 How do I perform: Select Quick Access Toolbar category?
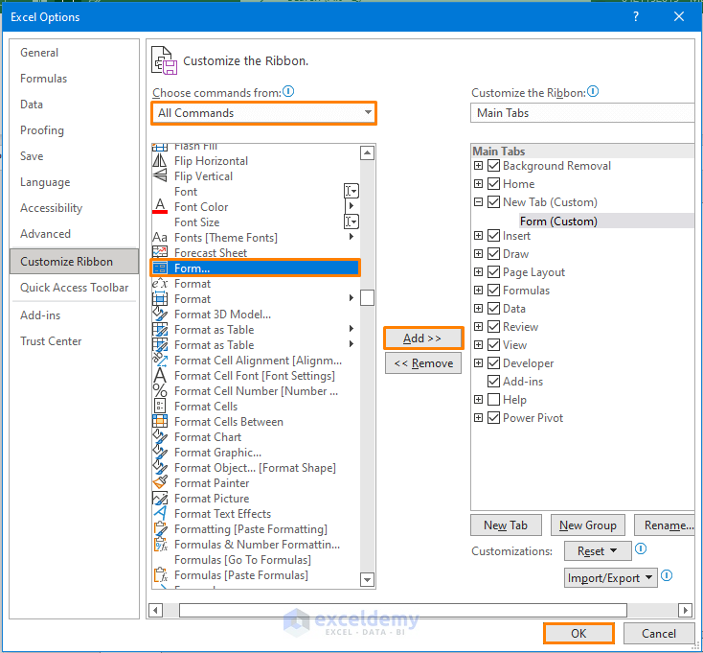pyautogui.click(x=75, y=288)
